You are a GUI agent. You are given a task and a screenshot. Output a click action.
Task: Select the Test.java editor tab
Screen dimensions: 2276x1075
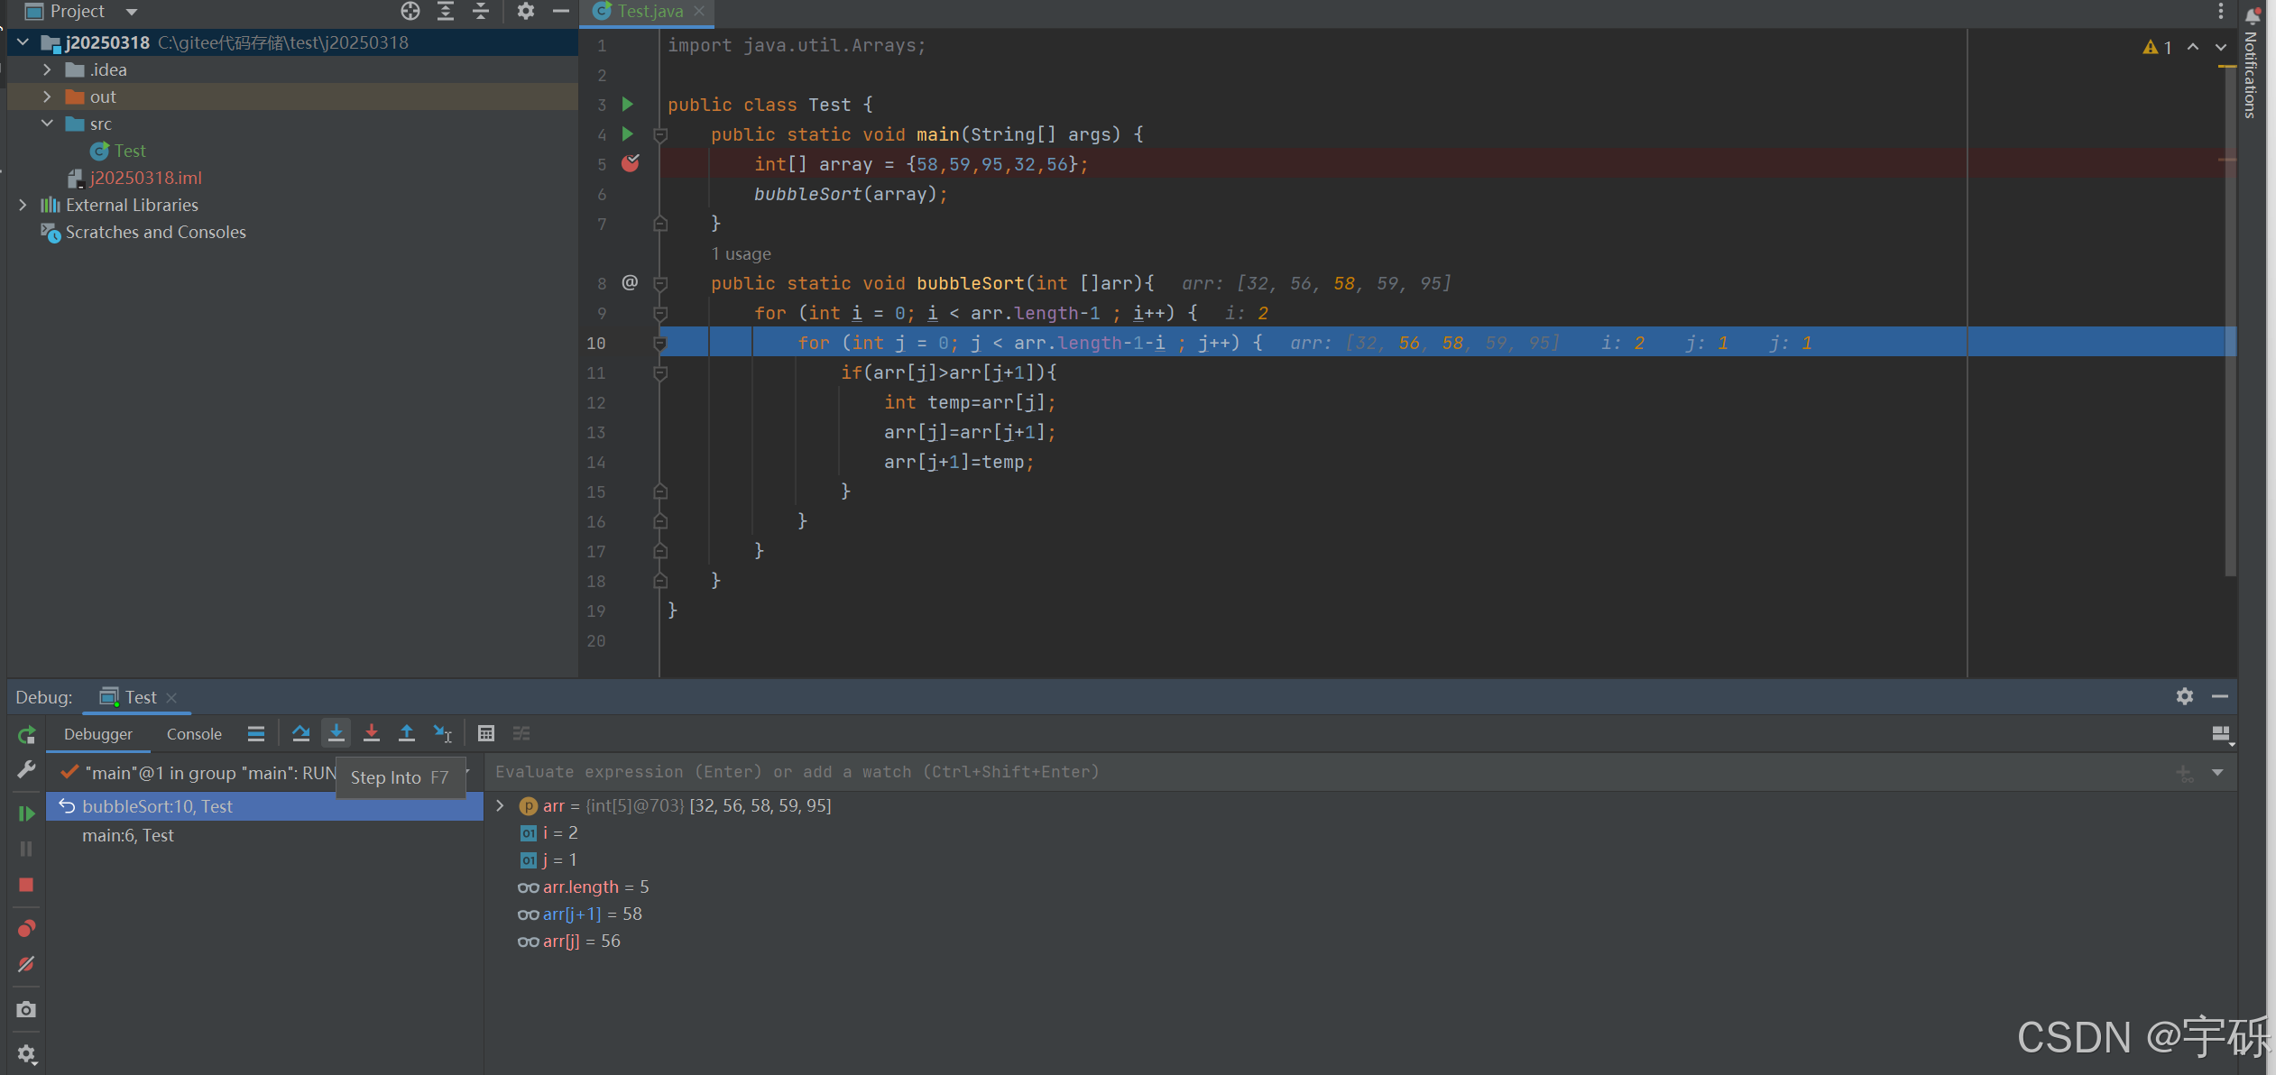(650, 12)
